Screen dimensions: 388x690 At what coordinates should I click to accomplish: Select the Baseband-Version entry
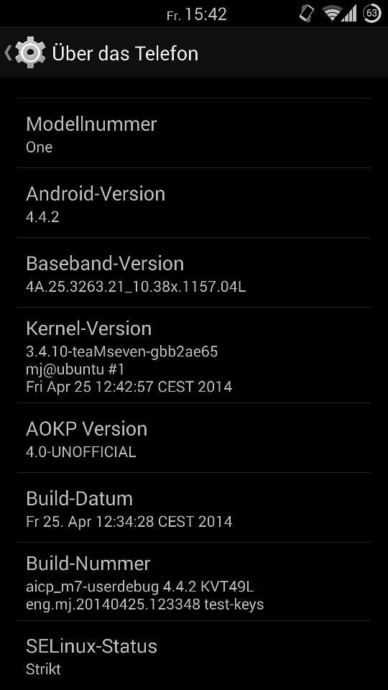point(194,272)
